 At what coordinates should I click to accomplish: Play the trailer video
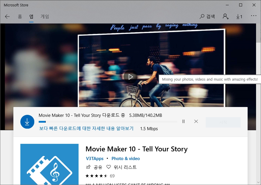(130, 77)
